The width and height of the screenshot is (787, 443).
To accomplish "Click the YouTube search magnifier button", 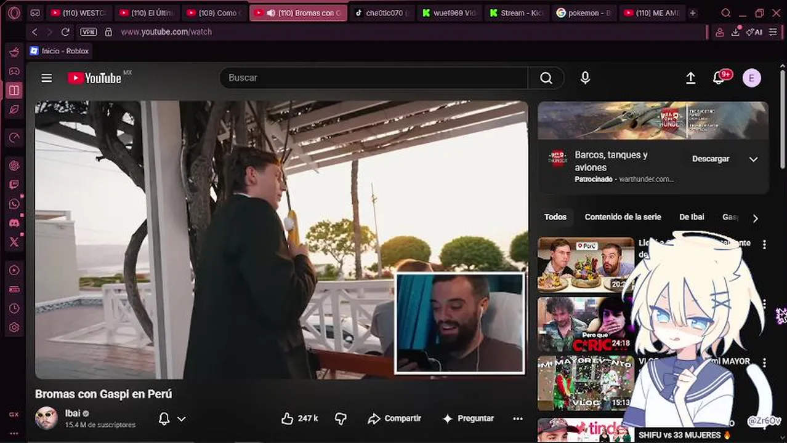I will pos(546,78).
